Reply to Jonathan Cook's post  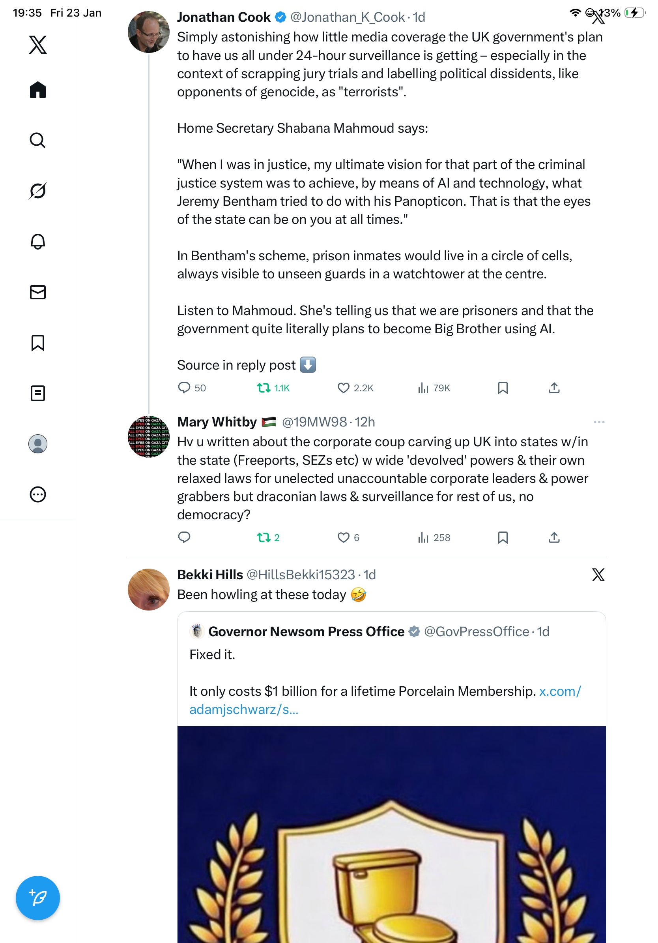click(184, 388)
